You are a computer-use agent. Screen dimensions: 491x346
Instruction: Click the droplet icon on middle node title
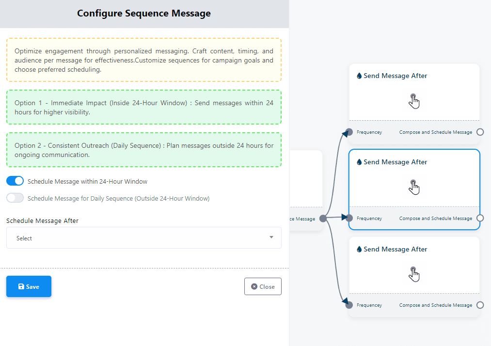(x=359, y=162)
